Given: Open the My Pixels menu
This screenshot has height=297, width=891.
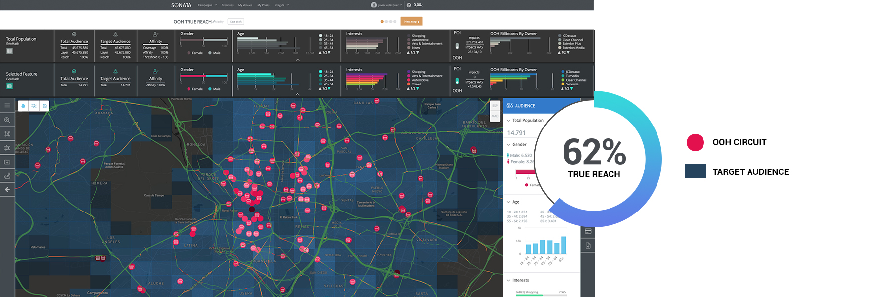Looking at the screenshot, I should tap(263, 5).
